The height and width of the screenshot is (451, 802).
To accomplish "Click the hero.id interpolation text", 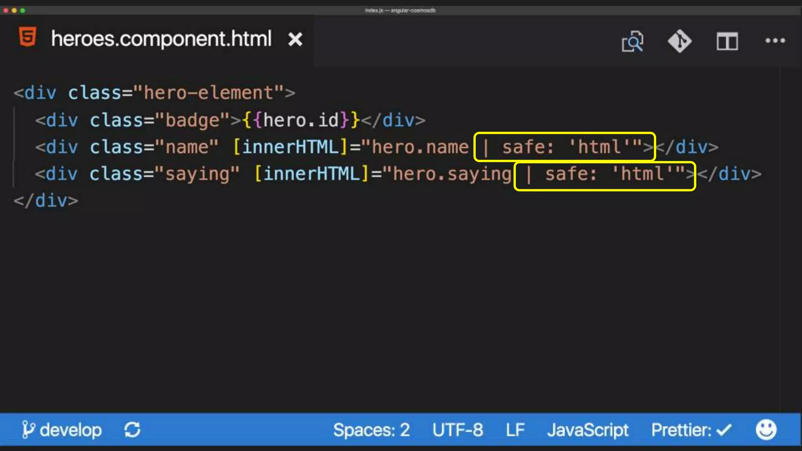I will (x=301, y=120).
